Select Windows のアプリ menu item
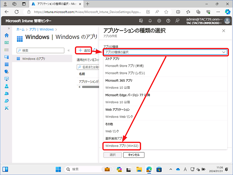The width and height of the screenshot is (233, 175). [x=42, y=59]
